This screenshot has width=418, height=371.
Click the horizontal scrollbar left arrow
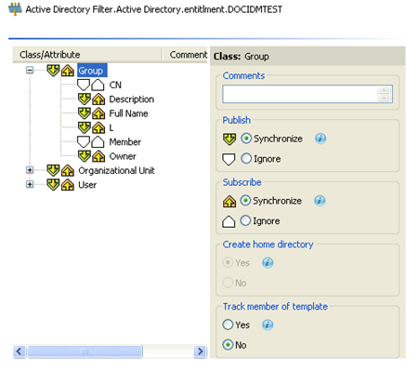tap(20, 351)
